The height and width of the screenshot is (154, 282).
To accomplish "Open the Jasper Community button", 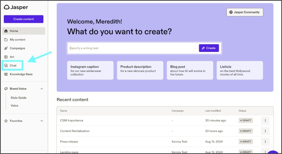I will (x=245, y=12).
